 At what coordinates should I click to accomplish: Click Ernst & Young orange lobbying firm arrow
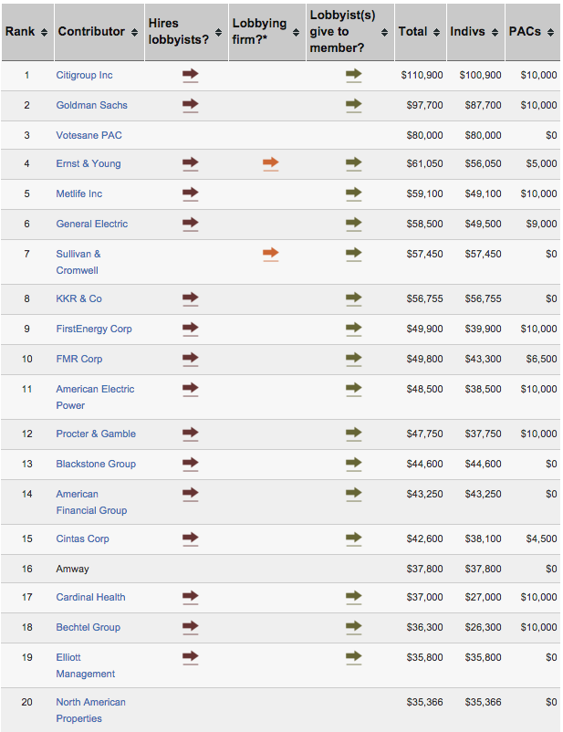(271, 164)
